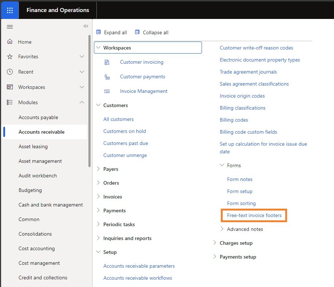Open Free-text invoice footers
The height and width of the screenshot is (287, 334).
click(254, 215)
